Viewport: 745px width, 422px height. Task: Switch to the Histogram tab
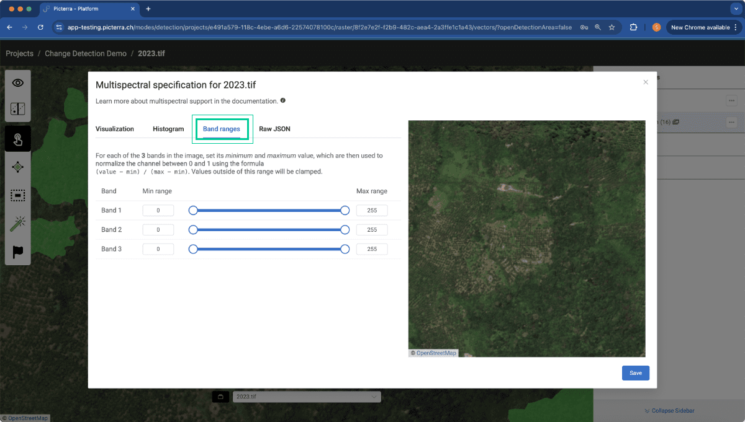168,129
